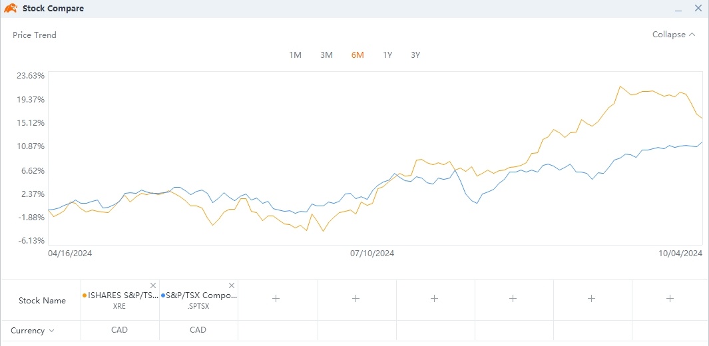Image resolution: width=709 pixels, height=346 pixels.
Task: Remove the ISHARES XRE stock from comparison
Action: tap(153, 285)
